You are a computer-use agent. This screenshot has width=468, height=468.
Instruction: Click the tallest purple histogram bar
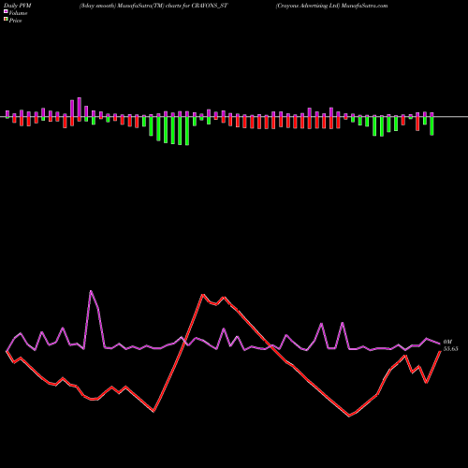80,108
